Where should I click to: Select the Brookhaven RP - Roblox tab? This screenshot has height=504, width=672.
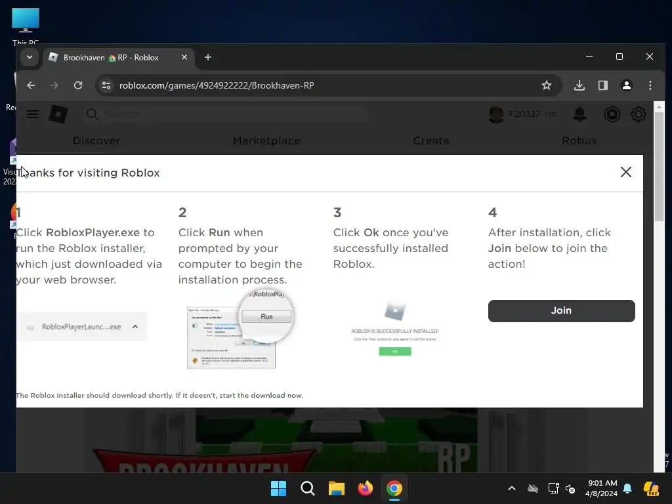(119, 58)
